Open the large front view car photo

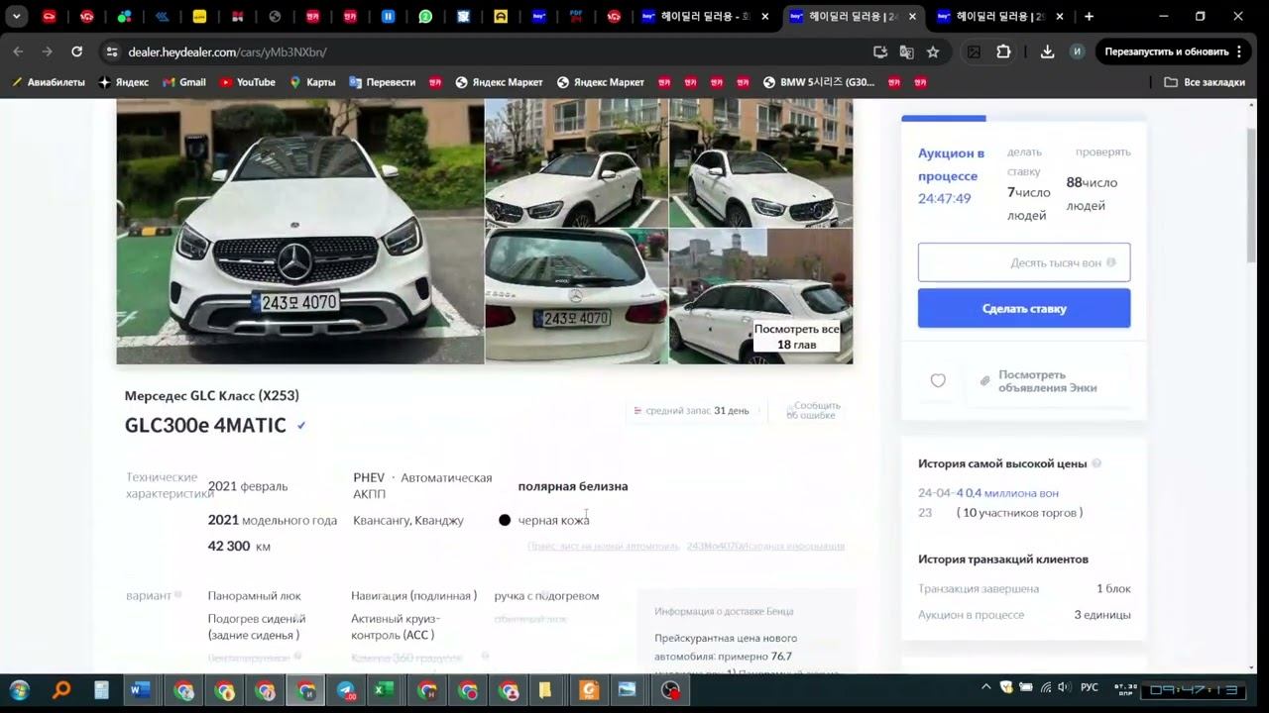coord(300,232)
